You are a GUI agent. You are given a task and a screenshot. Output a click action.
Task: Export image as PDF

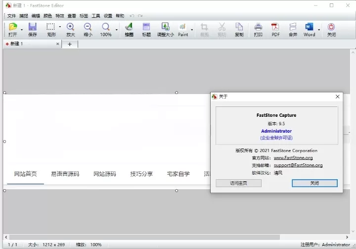(x=275, y=30)
